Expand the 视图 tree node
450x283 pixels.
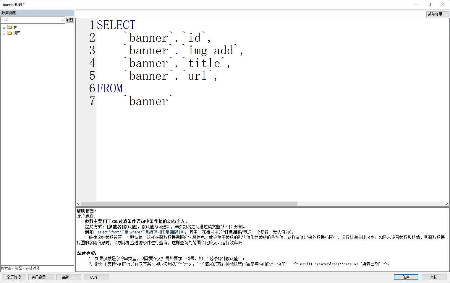pos(4,33)
